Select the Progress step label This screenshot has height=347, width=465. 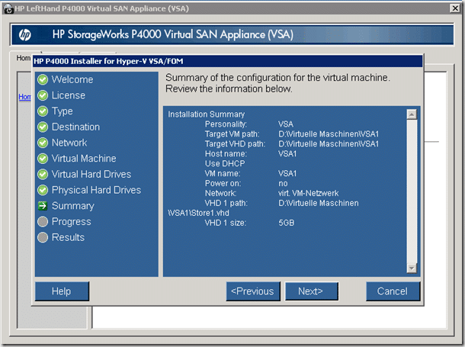click(72, 222)
